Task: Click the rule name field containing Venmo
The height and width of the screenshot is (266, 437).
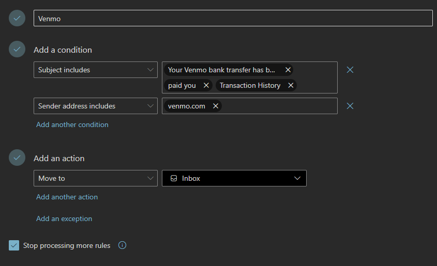Action: tap(233, 18)
